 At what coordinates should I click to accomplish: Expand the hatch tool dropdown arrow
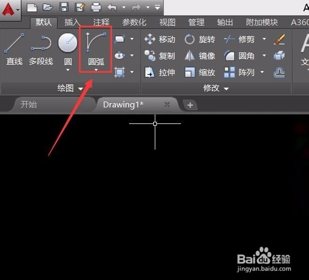[132, 72]
